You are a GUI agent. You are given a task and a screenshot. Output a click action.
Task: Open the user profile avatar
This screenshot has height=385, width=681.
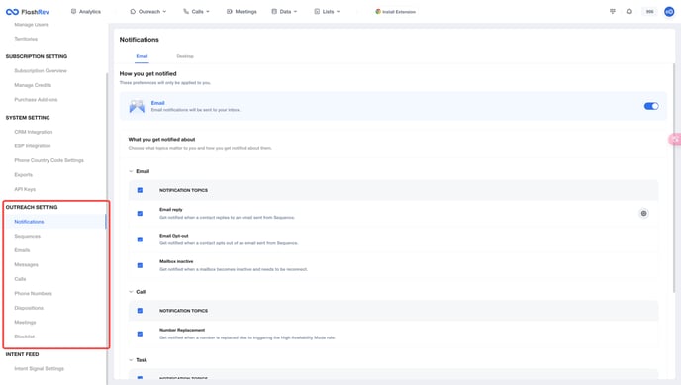(669, 12)
